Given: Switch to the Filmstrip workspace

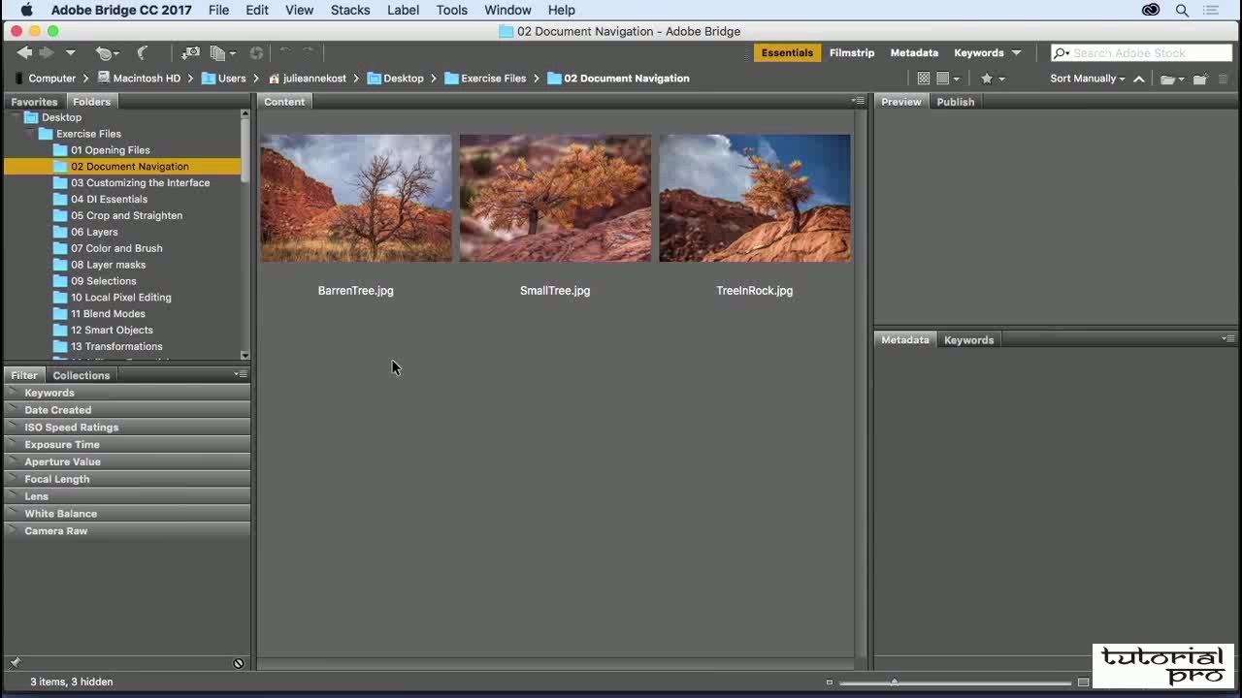Looking at the screenshot, I should (x=852, y=53).
